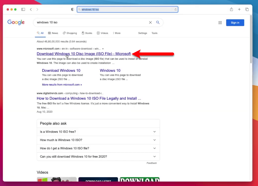The width and height of the screenshot is (258, 186).
Task: Click the page vertical scrollbar
Action: coord(251,39)
